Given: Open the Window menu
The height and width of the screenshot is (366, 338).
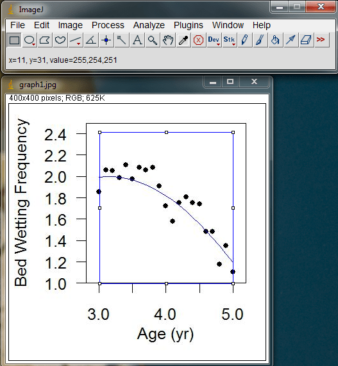Looking at the screenshot, I should (x=228, y=25).
